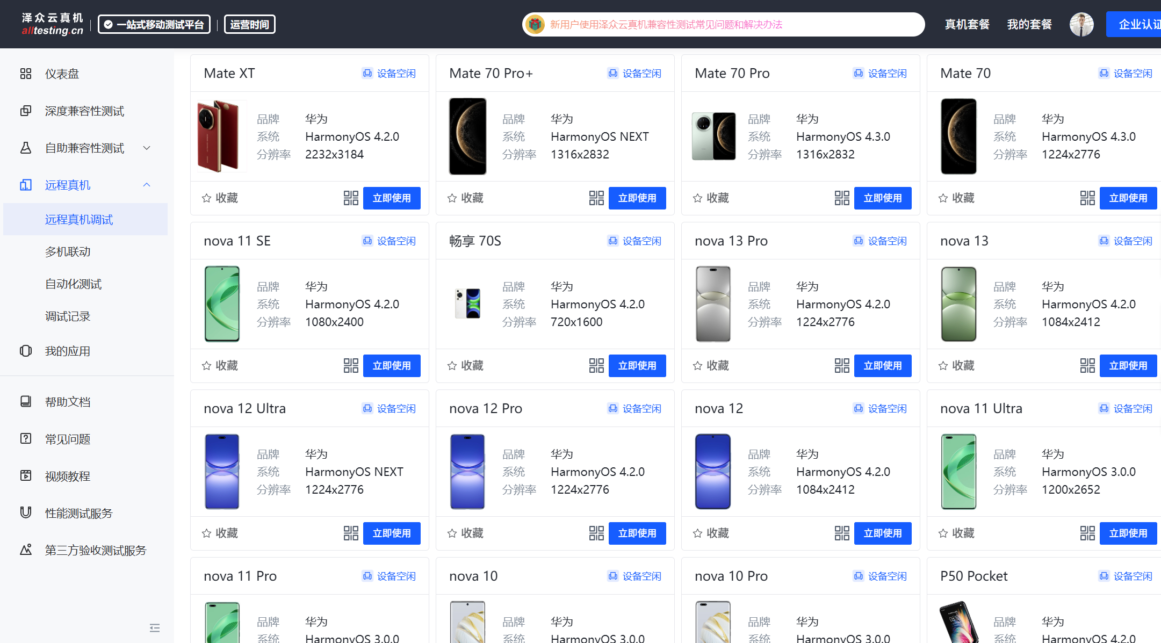Image resolution: width=1161 pixels, height=643 pixels.
Task: Select 多机联动 in the sidebar
Action: pyautogui.click(x=68, y=251)
